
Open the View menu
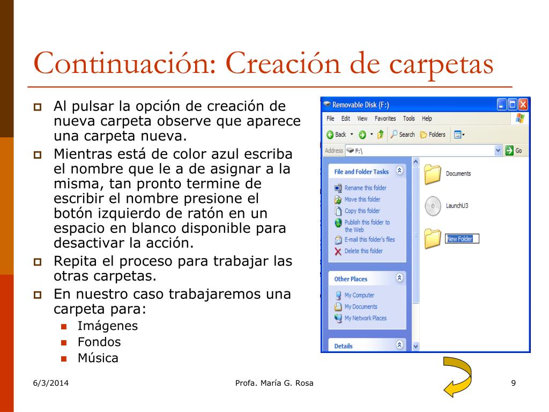click(362, 119)
